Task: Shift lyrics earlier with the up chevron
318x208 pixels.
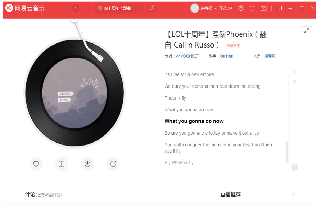Action: coord(294,72)
